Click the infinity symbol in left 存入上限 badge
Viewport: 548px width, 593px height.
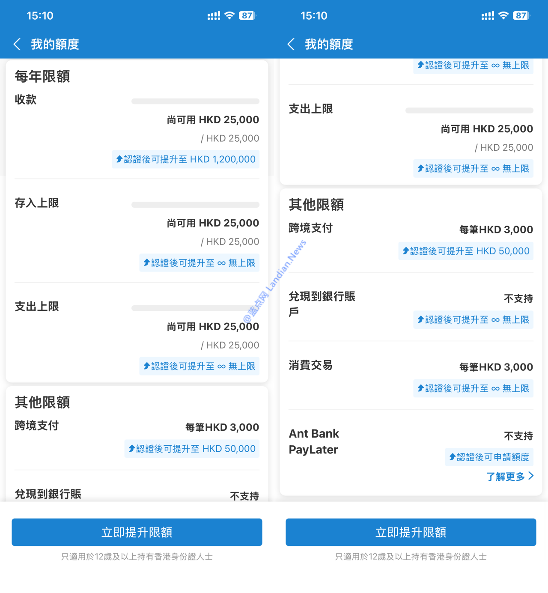tap(221, 263)
